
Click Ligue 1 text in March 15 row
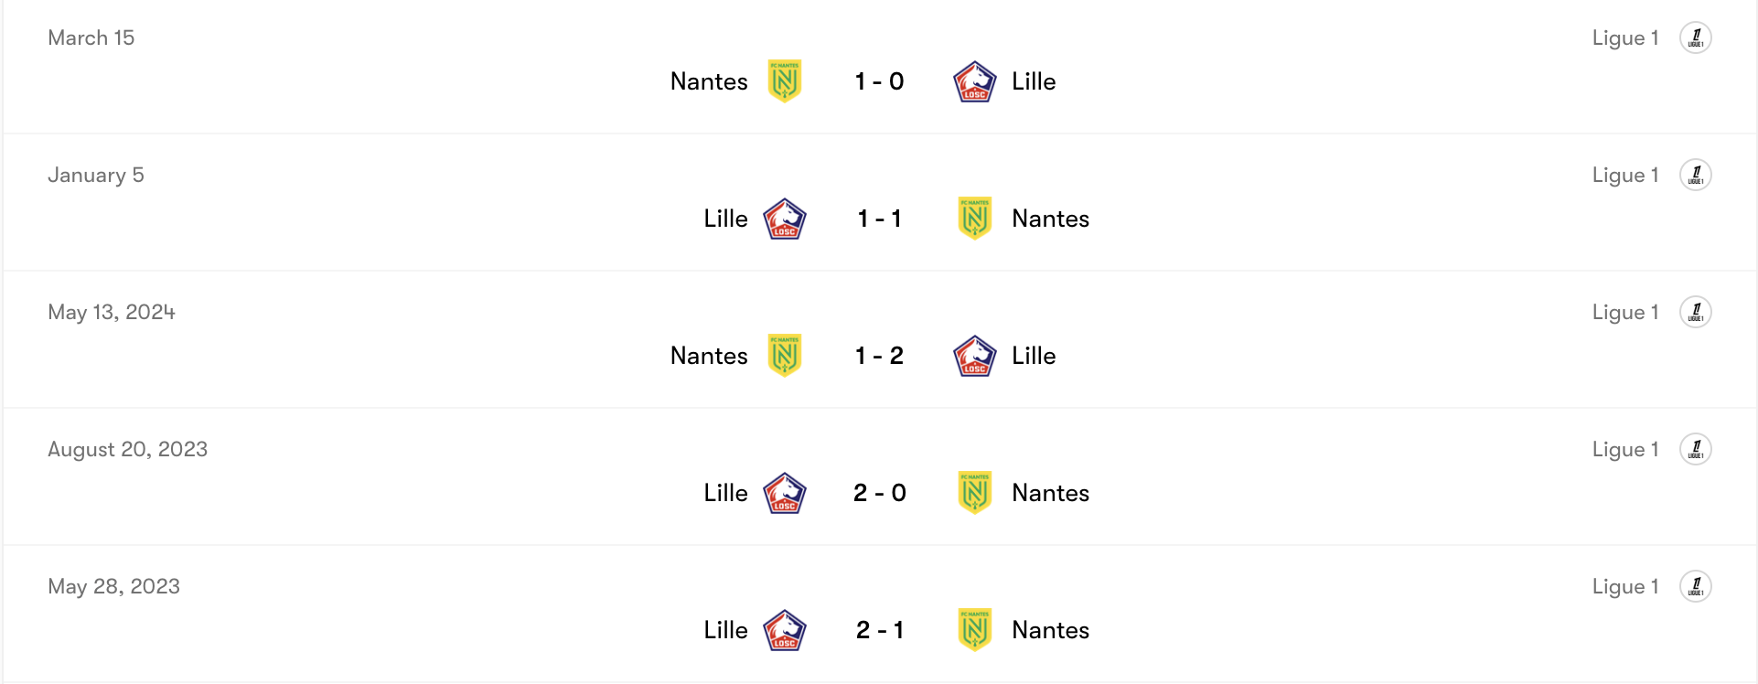(1624, 37)
